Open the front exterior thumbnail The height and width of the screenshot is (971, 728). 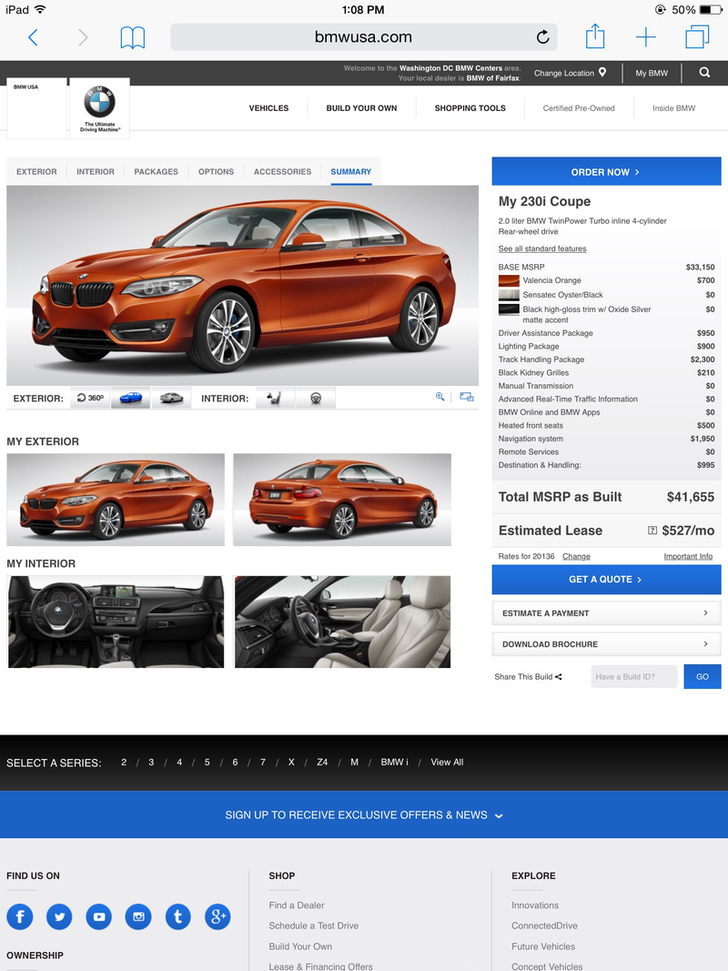click(x=116, y=500)
